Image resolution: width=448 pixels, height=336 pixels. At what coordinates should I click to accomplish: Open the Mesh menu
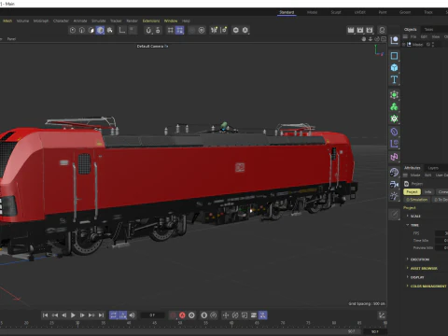coord(7,21)
